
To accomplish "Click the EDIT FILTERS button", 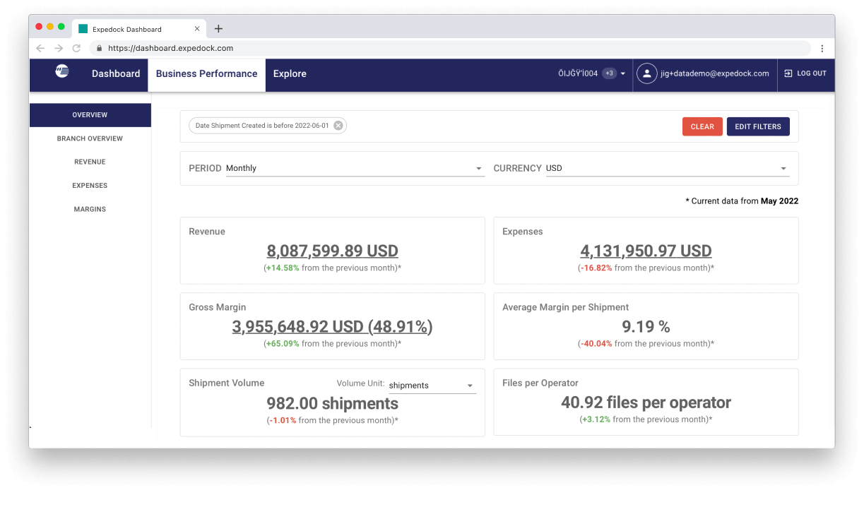I will click(x=758, y=126).
